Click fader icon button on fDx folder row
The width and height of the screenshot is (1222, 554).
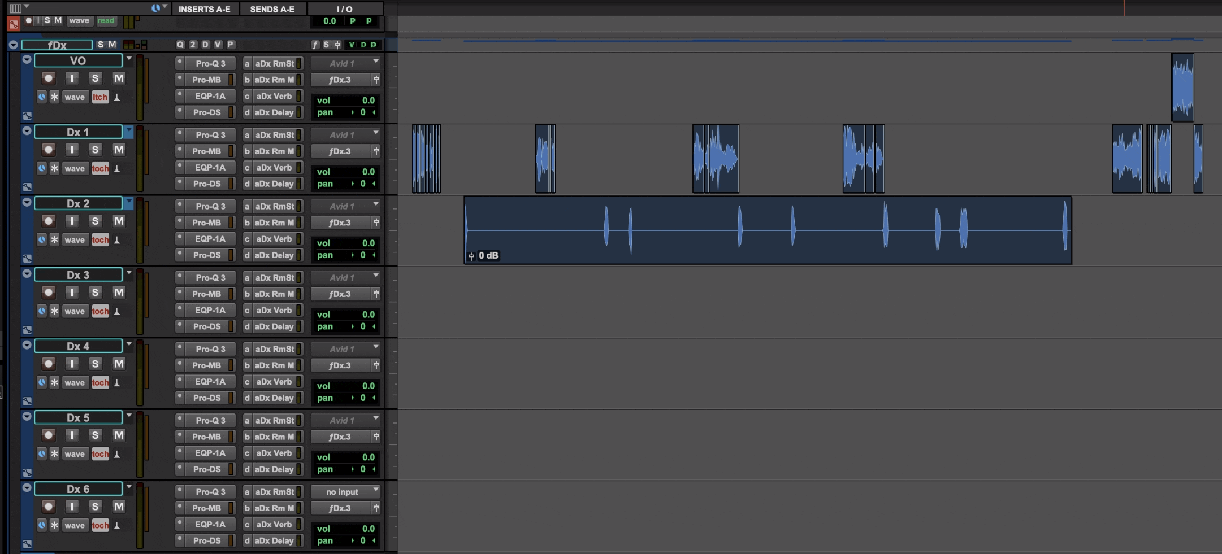[x=337, y=45]
